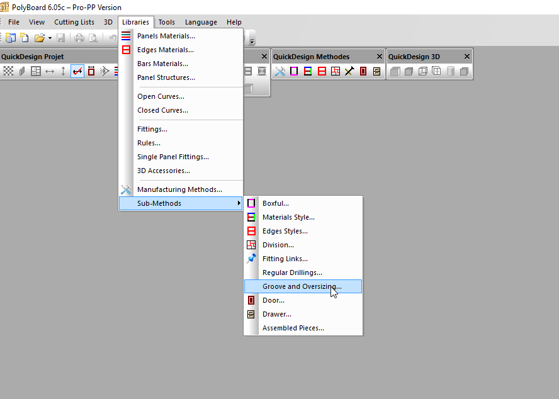The image size is (559, 399).
Task: Open Manufacturing Methods... entry
Action: point(181,189)
